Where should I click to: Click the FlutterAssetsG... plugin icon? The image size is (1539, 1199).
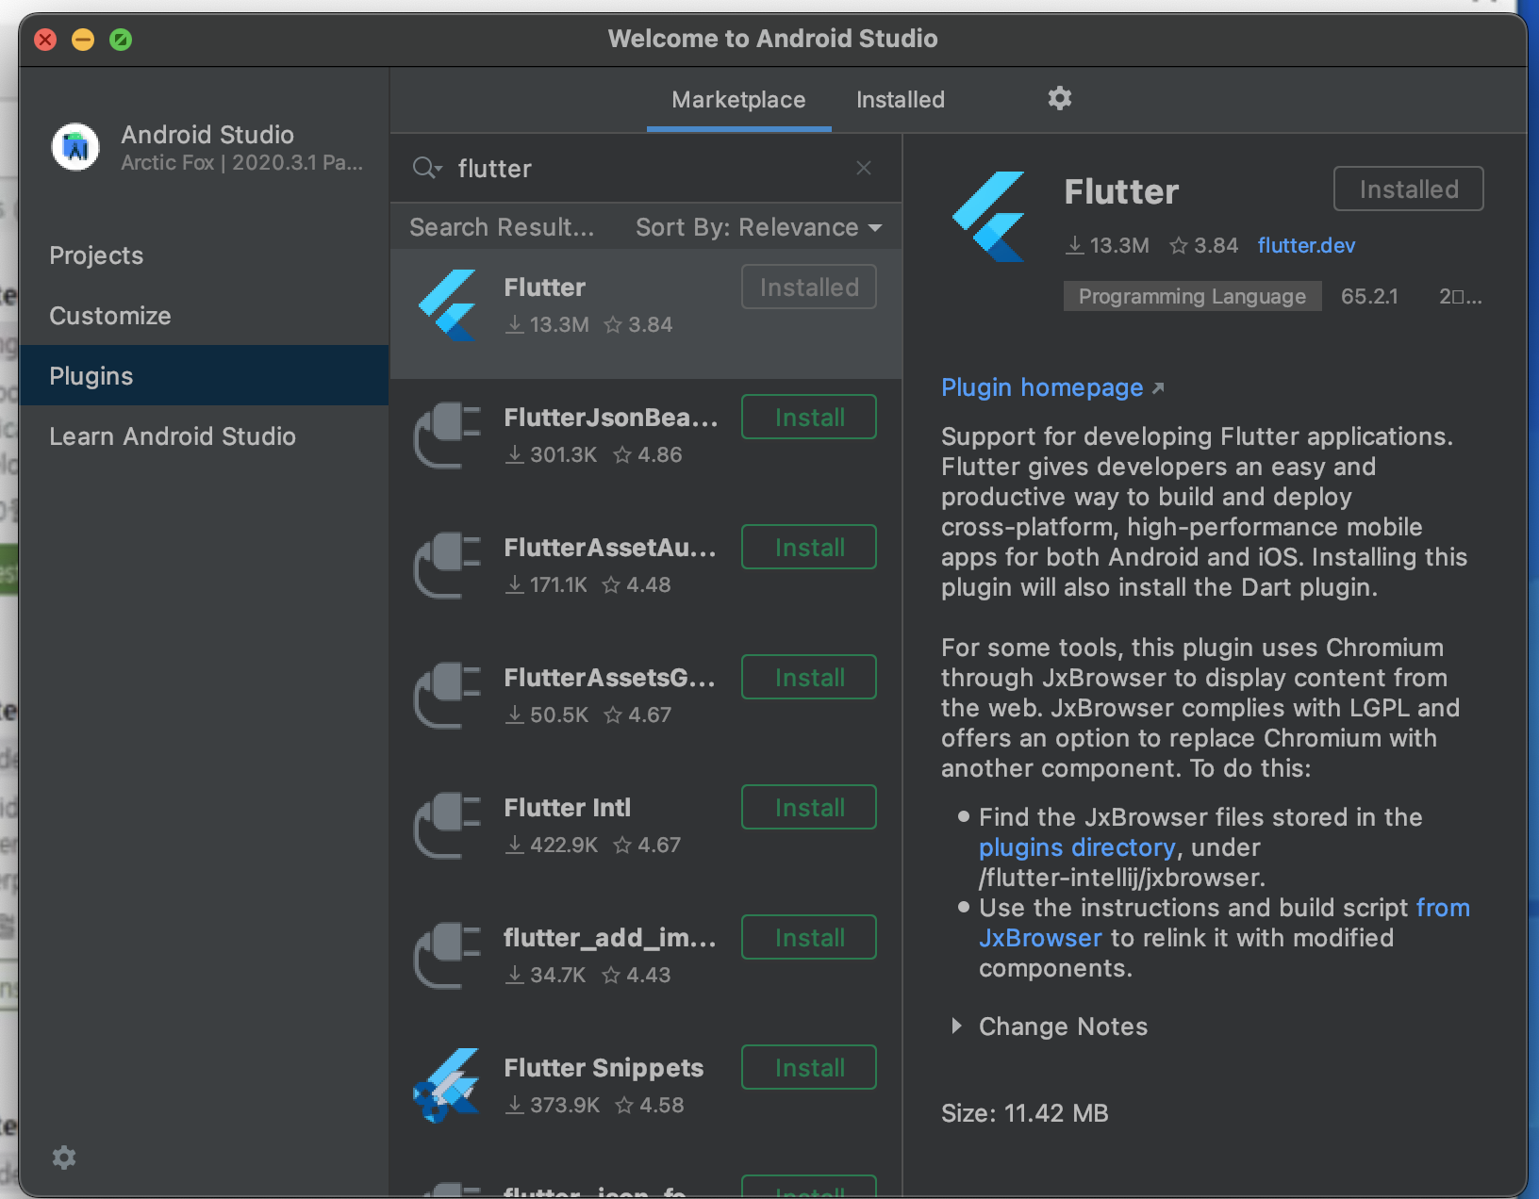pos(448,695)
